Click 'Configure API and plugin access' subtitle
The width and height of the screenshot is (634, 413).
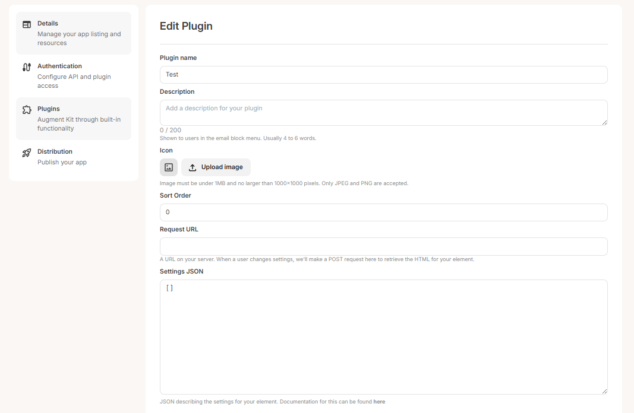[74, 81]
